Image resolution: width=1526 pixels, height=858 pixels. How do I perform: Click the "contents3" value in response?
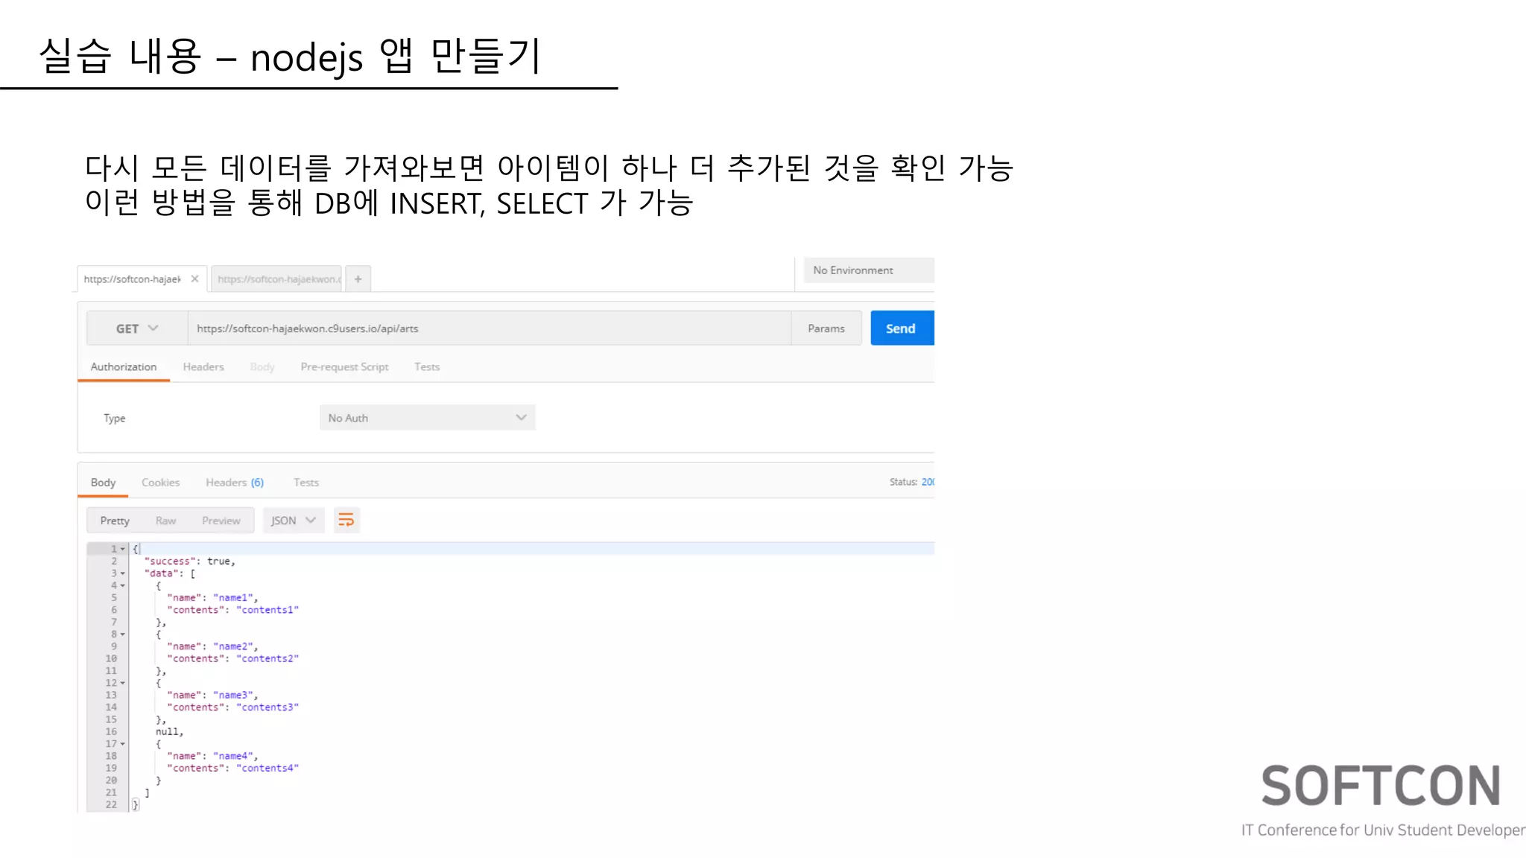pyautogui.click(x=267, y=708)
